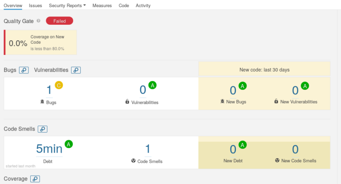Click the green A rating badge for Vulnerabilities
Viewport: 341px width, 184px height.
pyautogui.click(x=153, y=85)
